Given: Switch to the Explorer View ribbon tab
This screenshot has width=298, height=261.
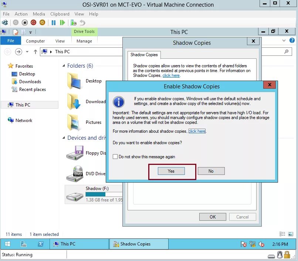Looking at the screenshot, I should pyautogui.click(x=60, y=41).
